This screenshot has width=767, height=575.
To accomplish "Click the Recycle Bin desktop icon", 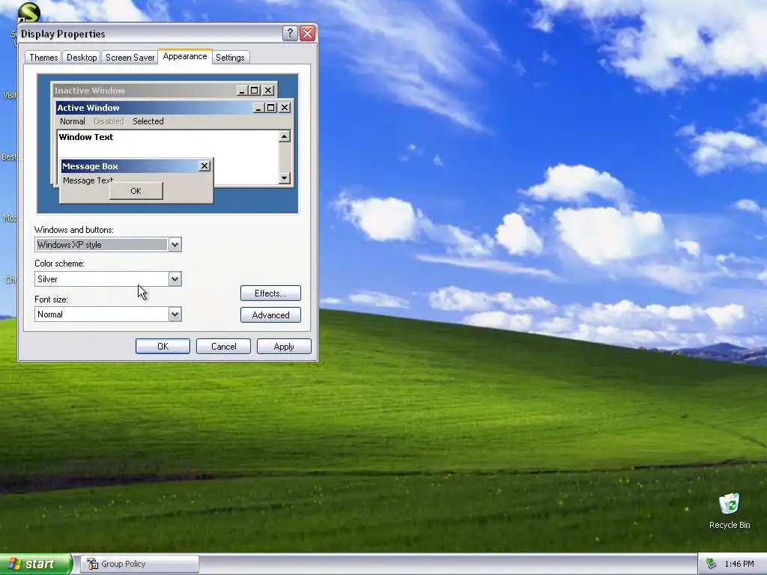I will 730,511.
